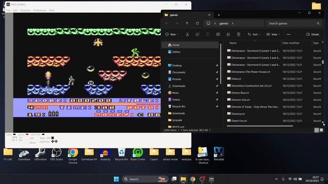Screen dimensions: 328x184
Task: Open the Snapshot menu in VICE
Action: [x=25, y=10]
